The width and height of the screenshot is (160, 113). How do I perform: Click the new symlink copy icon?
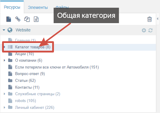(x=27, y=19)
